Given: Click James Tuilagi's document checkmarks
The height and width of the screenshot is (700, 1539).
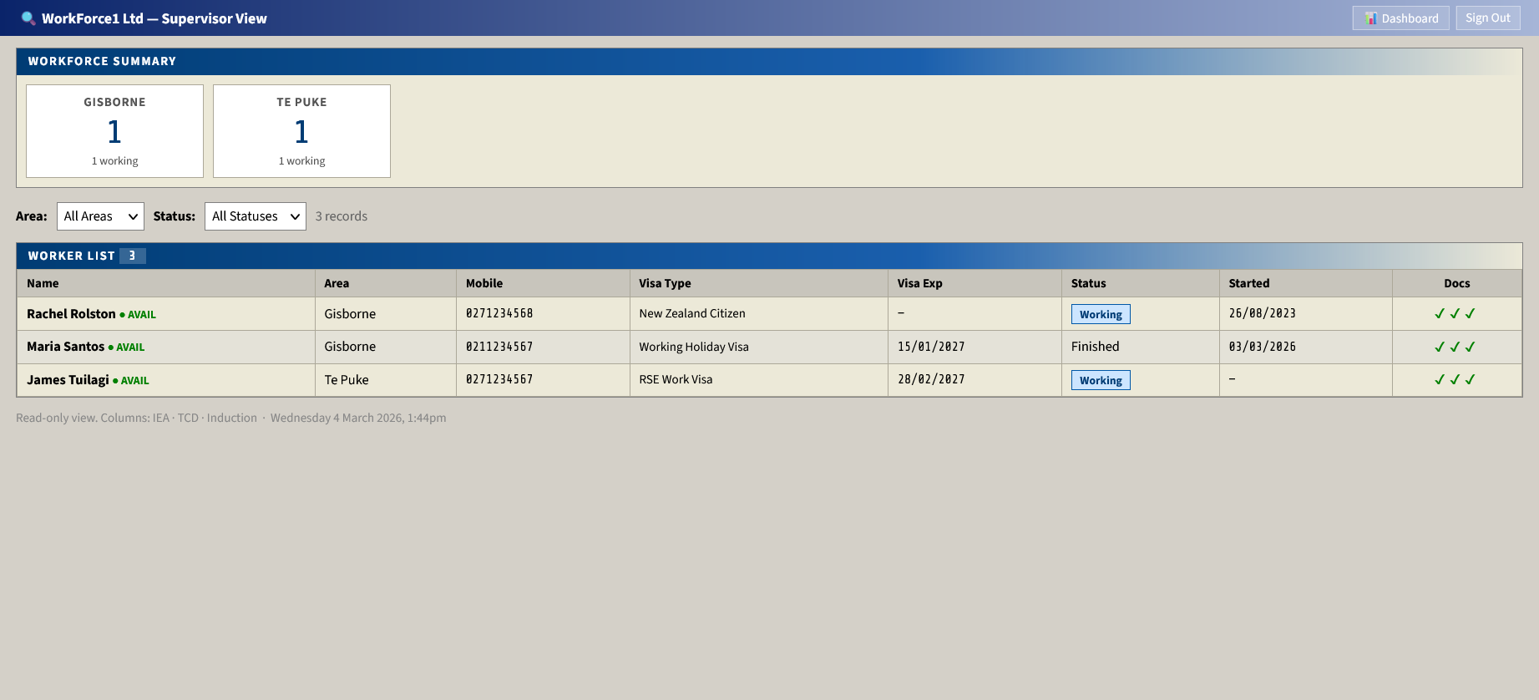Looking at the screenshot, I should click(1455, 380).
